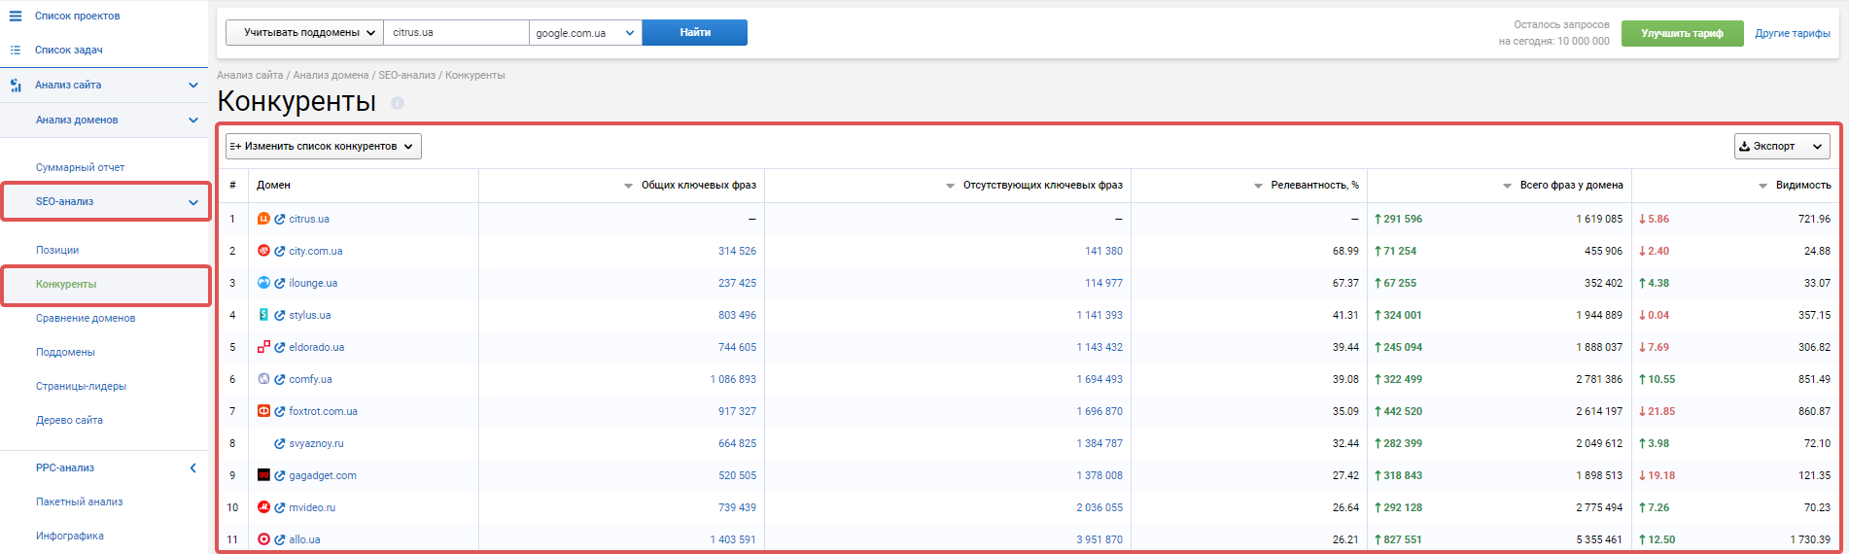Collapse the SEO-анализ sidebar section

pyautogui.click(x=193, y=202)
